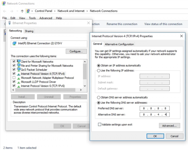The height and width of the screenshot is (150, 188).
Task: Switch to Alternative Configuration tab
Action: (119, 44)
